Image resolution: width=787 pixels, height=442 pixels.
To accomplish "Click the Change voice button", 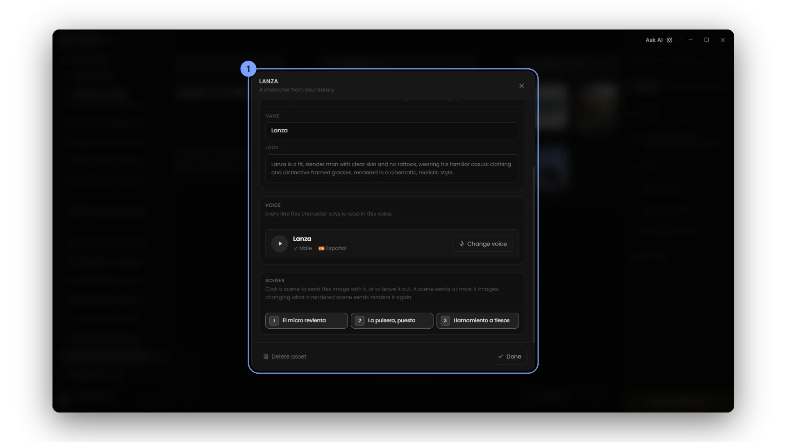I will click(x=483, y=244).
